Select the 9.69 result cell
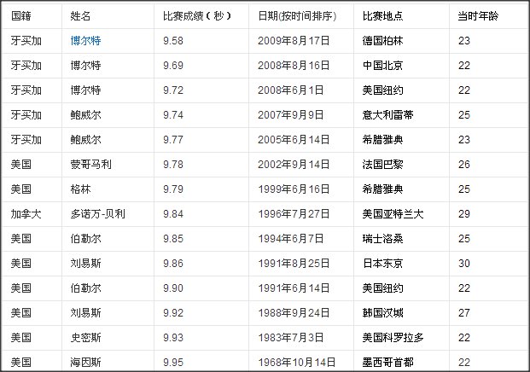 [173, 66]
